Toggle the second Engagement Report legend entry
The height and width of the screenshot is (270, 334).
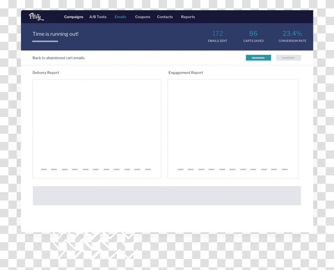tap(190, 169)
